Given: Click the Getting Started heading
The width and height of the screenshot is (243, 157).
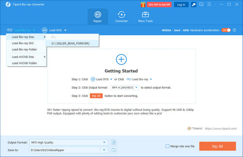Looking at the screenshot, I should (121, 71).
